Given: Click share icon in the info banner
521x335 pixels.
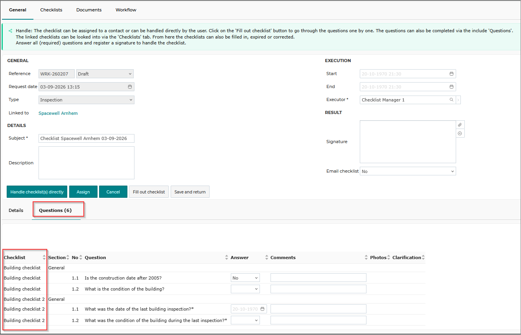Looking at the screenshot, I should coord(10,30).
